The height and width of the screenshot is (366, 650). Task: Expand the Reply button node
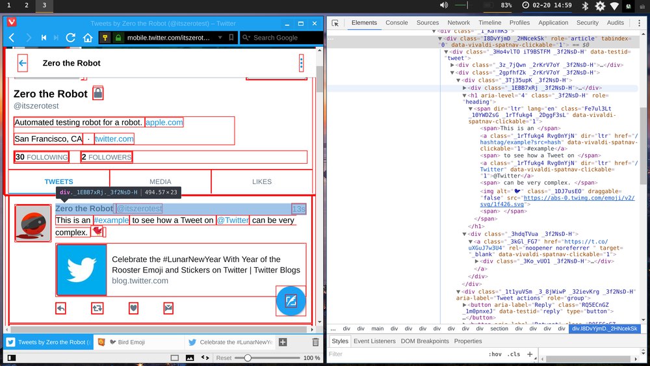coord(464,305)
